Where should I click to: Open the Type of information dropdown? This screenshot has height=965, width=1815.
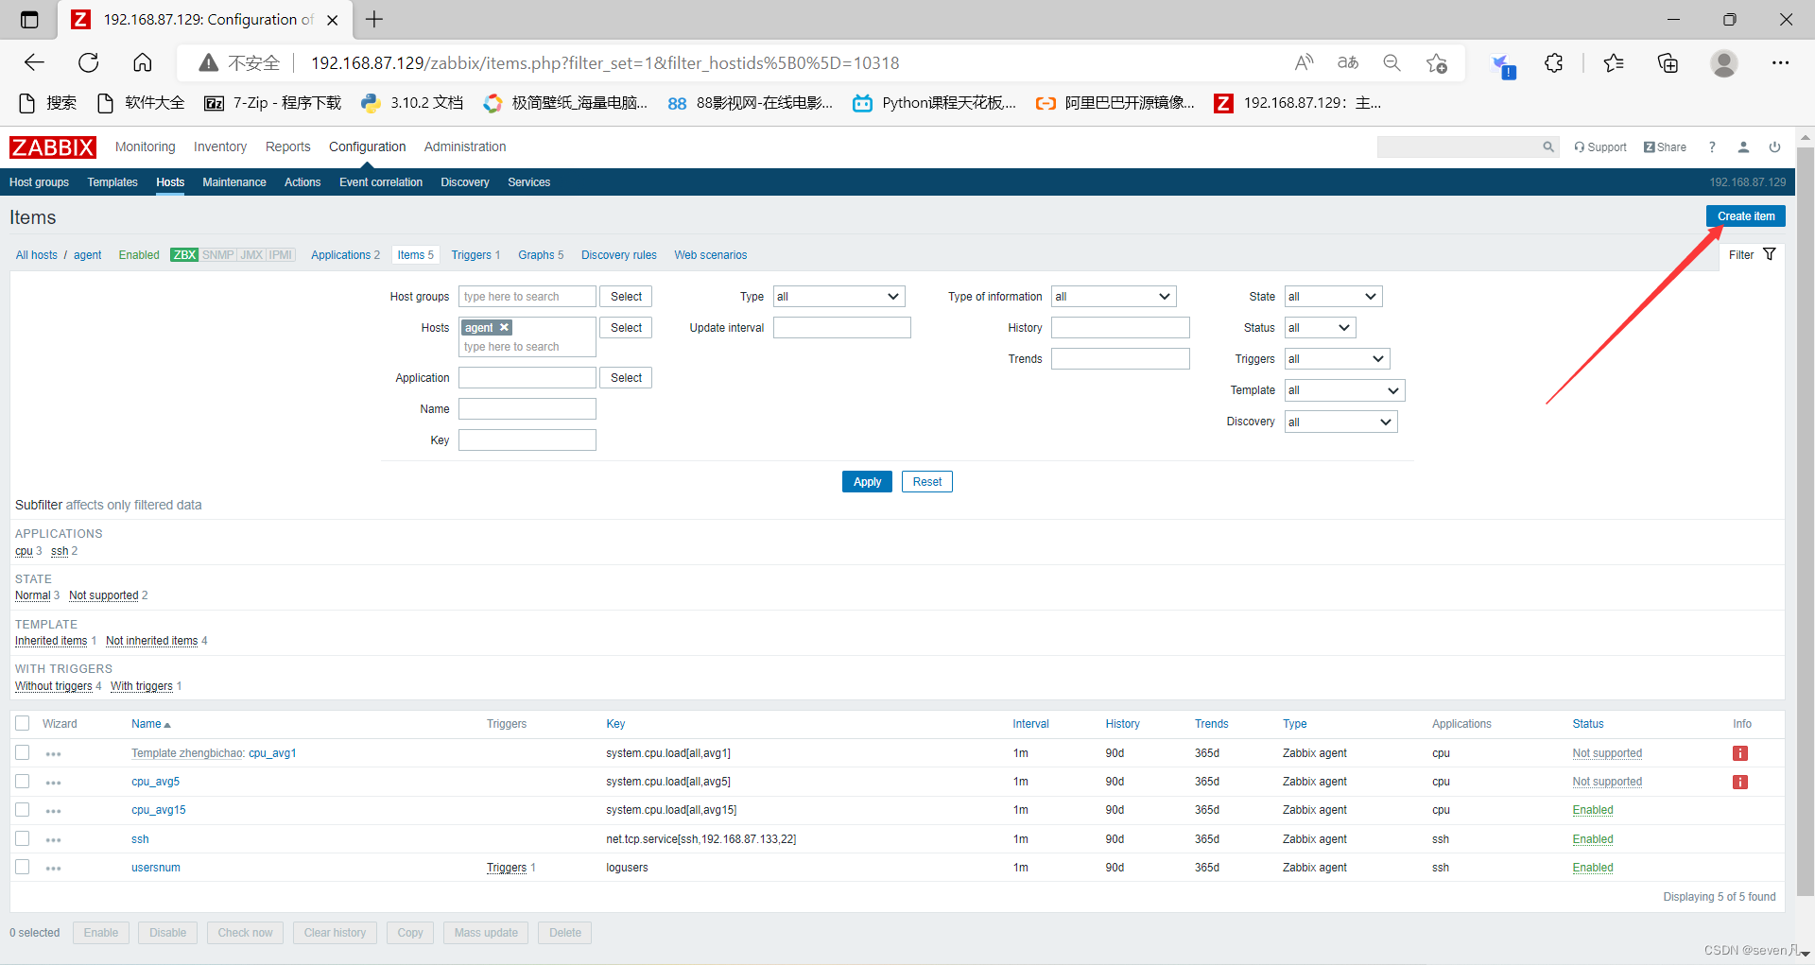1114,297
